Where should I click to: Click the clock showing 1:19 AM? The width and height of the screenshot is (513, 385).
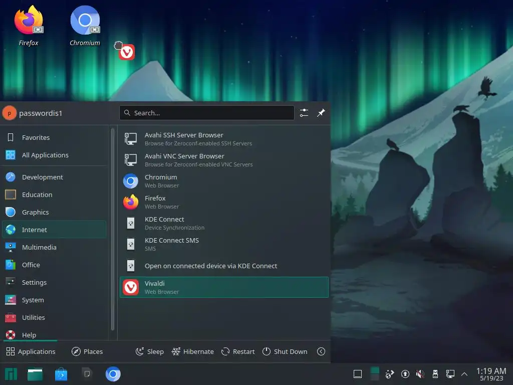click(491, 374)
